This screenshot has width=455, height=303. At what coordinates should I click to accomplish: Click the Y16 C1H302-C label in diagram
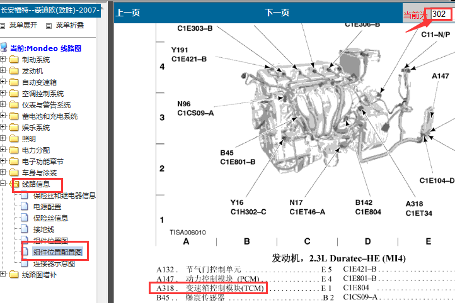[x=248, y=207]
